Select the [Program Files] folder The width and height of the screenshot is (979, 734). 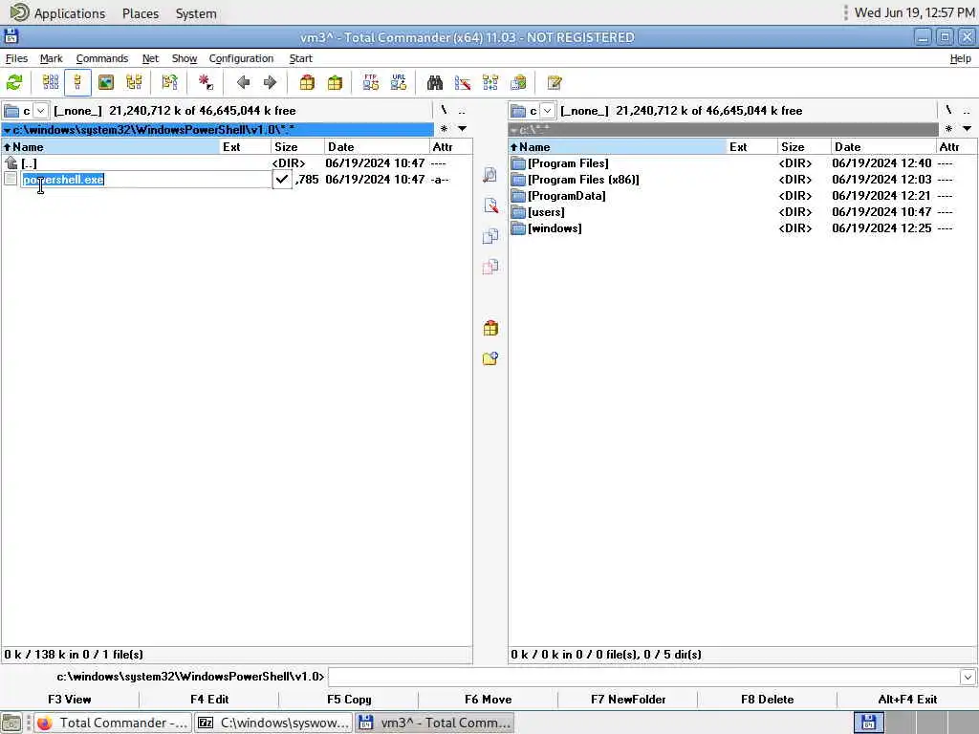pos(742,162)
